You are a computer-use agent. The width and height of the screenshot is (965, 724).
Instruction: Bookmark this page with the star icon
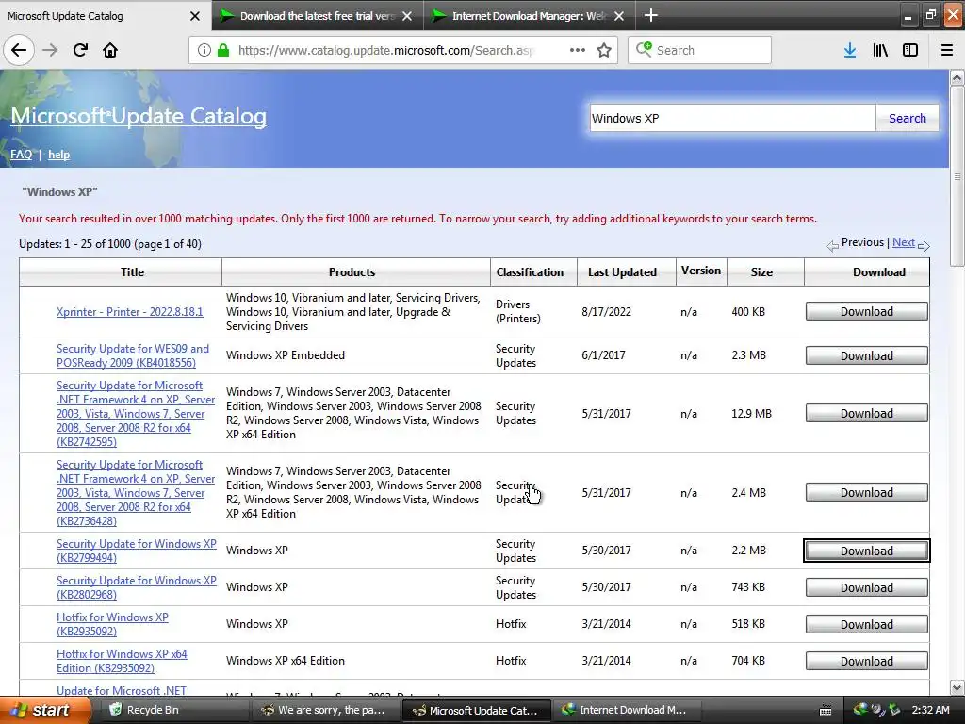coord(604,51)
